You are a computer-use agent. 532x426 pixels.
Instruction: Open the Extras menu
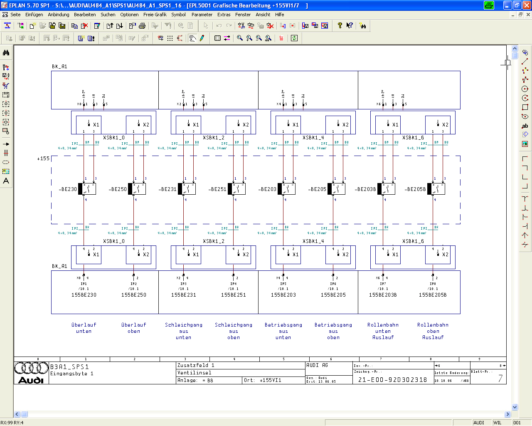coord(224,15)
